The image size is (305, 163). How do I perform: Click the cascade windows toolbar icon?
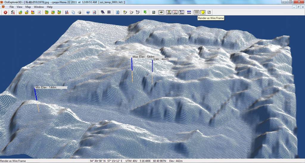[x=103, y=12]
